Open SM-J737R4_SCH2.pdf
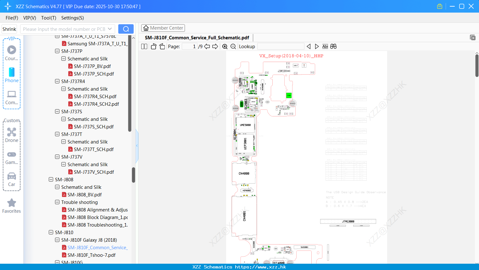Viewport: 479px width, 270px height. (96, 104)
